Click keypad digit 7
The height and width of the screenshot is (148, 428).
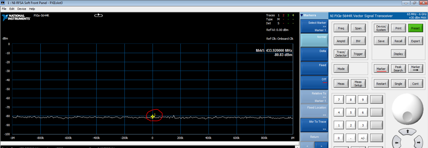point(339,100)
